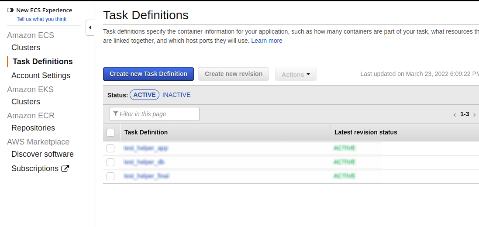Tick the second task definition row checkbox

110,162
